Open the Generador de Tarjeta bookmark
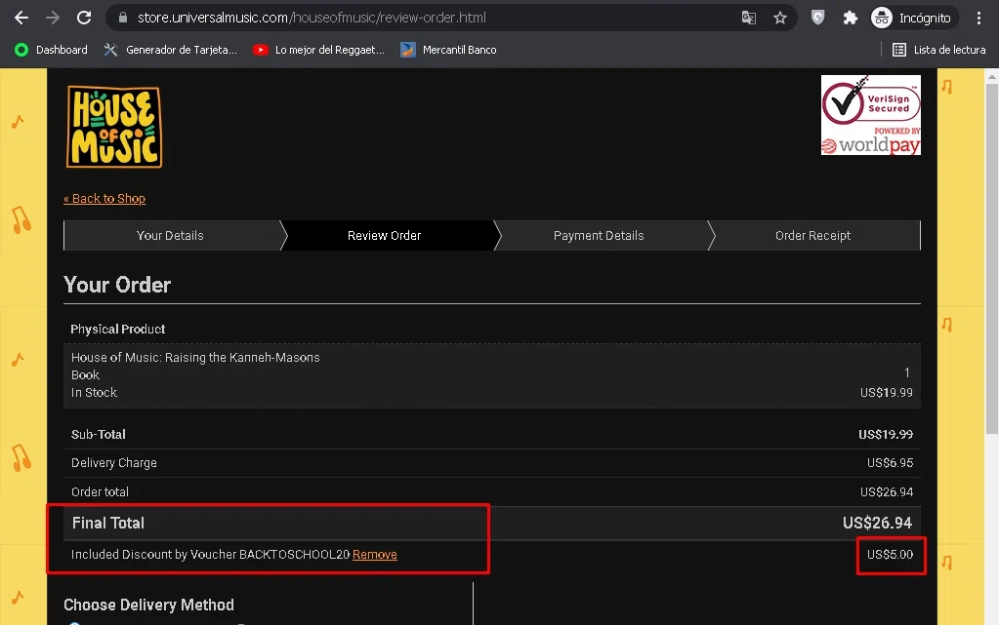This screenshot has height=625, width=999. (x=171, y=50)
